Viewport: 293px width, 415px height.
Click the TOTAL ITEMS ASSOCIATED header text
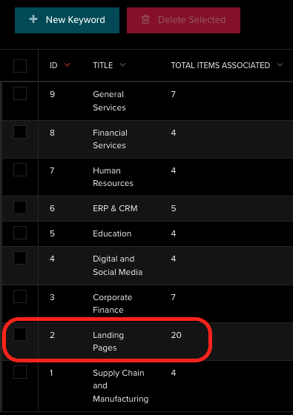pos(220,65)
